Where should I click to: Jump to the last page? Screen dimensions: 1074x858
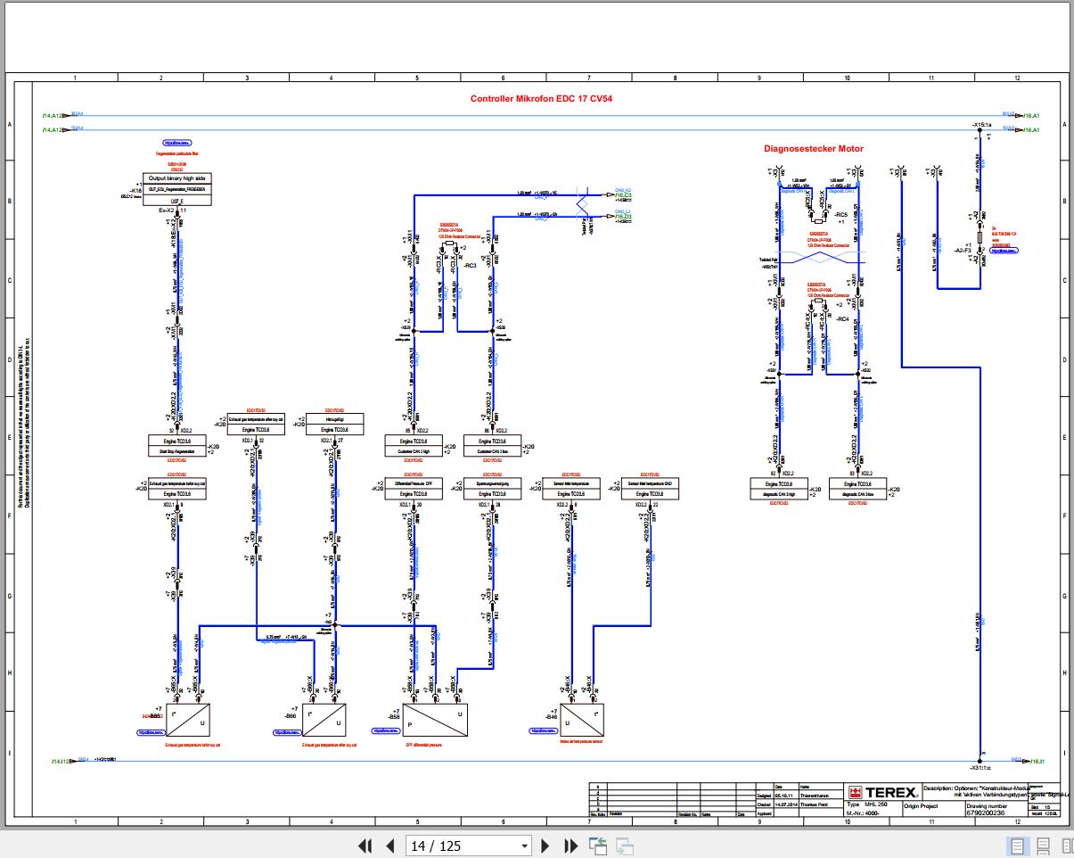tap(570, 846)
